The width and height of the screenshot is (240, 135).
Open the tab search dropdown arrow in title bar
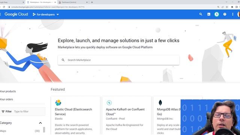(226, 2)
